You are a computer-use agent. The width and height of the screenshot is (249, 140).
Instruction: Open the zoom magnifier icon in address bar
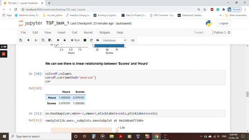(199, 9)
